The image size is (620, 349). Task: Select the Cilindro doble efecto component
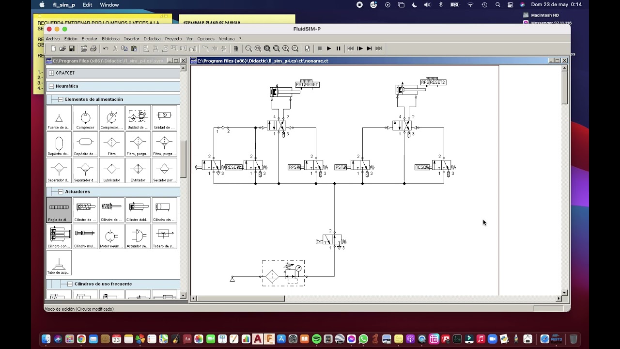138,210
